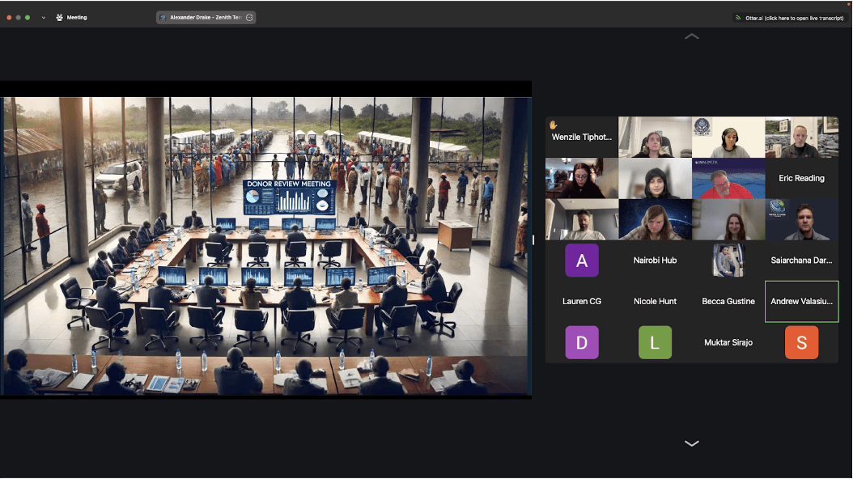The height and width of the screenshot is (479, 853).
Task: Select the green "L" participant avatar
Action: coord(655,342)
